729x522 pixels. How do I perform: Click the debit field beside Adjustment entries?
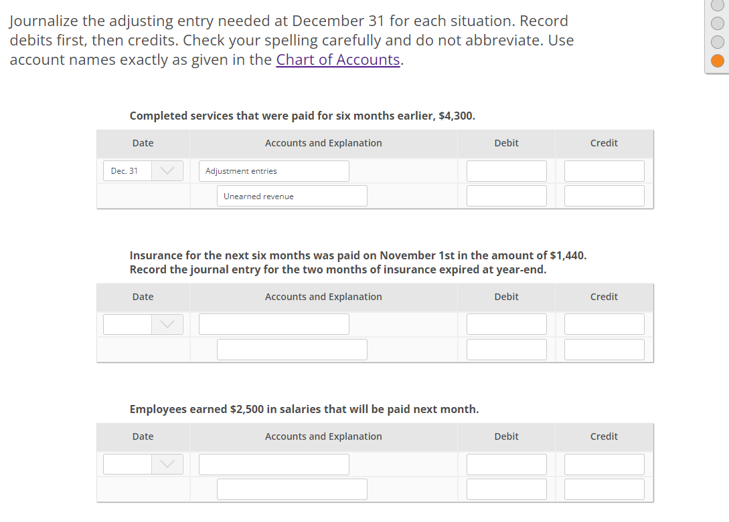506,170
